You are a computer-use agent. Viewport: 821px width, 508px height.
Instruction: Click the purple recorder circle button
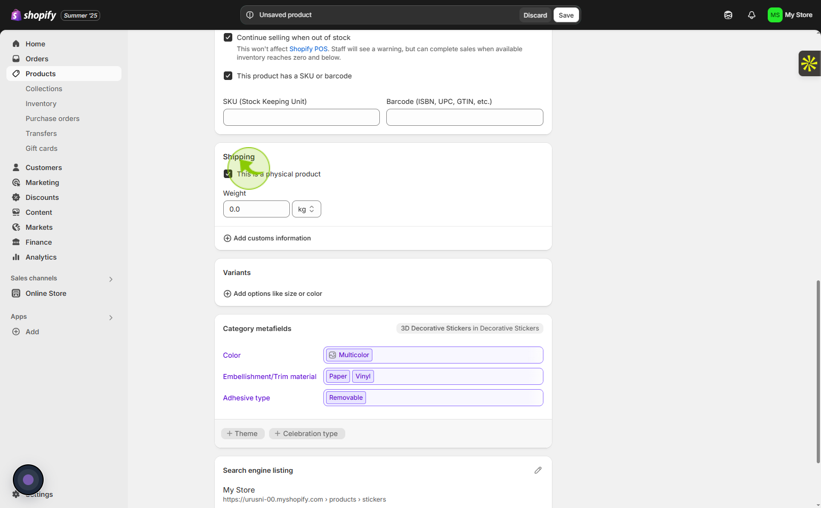coord(28,480)
